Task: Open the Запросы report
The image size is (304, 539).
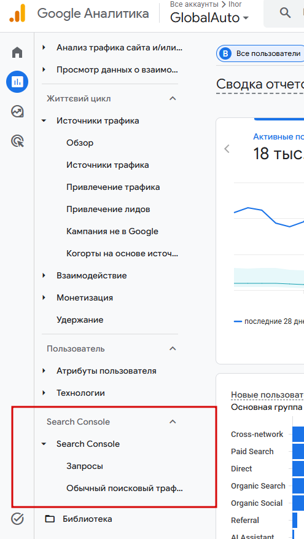Action: 85,466
